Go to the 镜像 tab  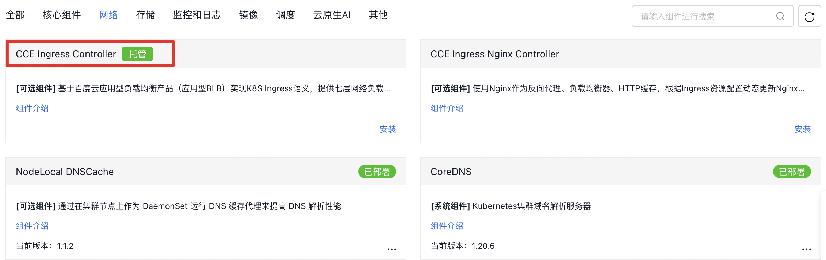click(249, 15)
